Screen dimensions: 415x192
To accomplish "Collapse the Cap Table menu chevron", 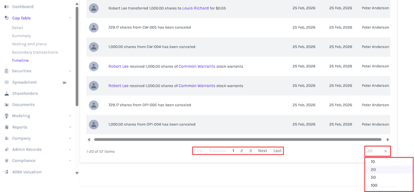I will coord(70,18).
